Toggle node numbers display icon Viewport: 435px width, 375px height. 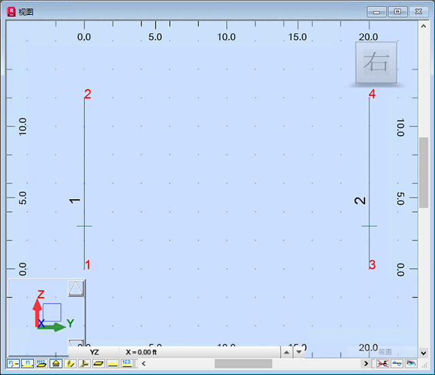click(12, 364)
